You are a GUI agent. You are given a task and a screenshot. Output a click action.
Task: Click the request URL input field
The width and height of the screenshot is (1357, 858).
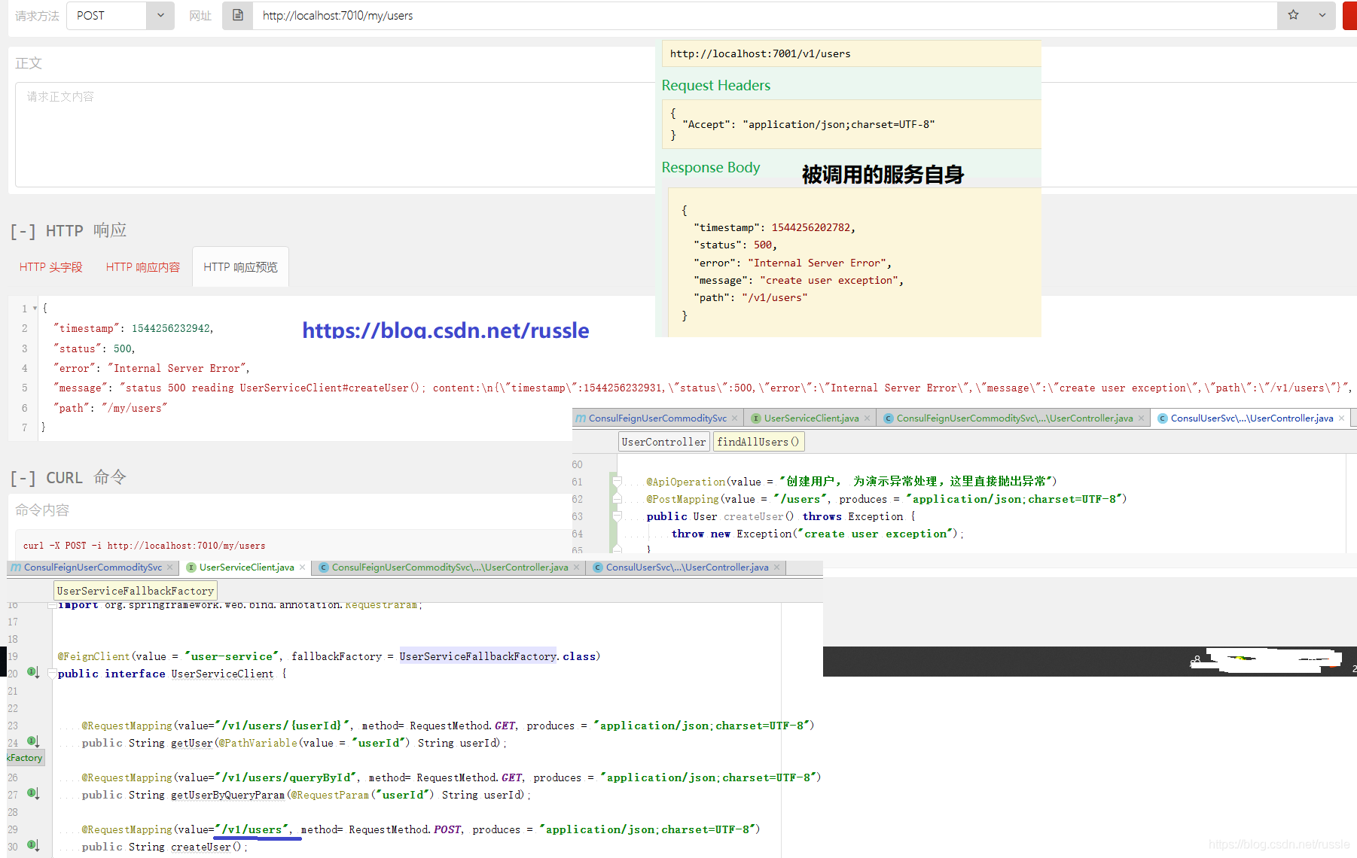click(764, 16)
